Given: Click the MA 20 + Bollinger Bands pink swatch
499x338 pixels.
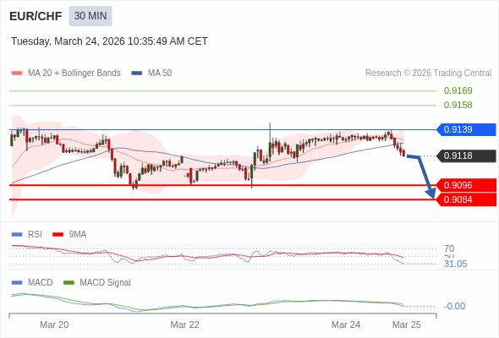Looking at the screenshot, I should tap(17, 74).
